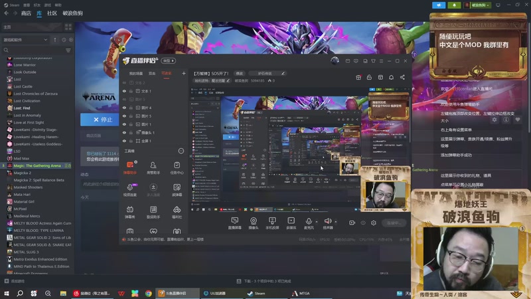Click the user avatar in streaming window
The height and width of the screenshot is (299, 531).
click(335, 60)
